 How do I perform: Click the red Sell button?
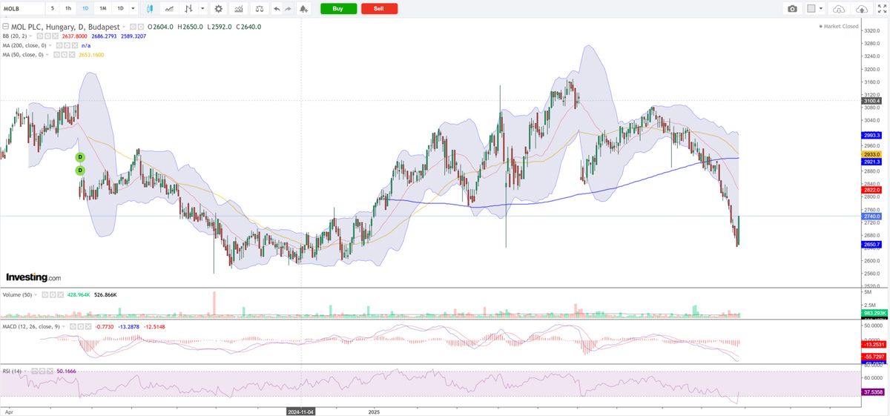379,8
